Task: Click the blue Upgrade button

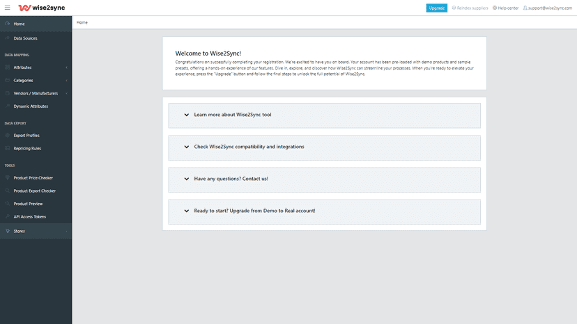Action: [436, 8]
